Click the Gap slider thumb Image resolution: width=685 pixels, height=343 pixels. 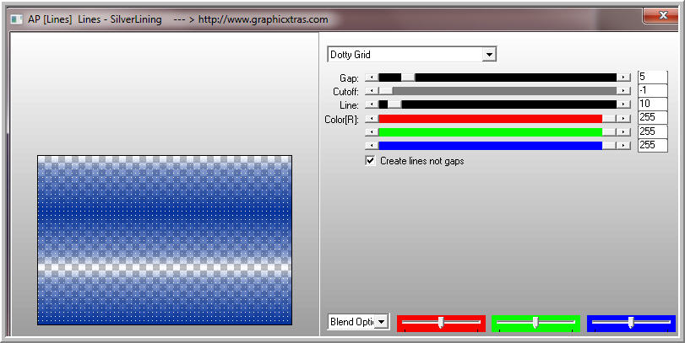pyautogui.click(x=408, y=78)
